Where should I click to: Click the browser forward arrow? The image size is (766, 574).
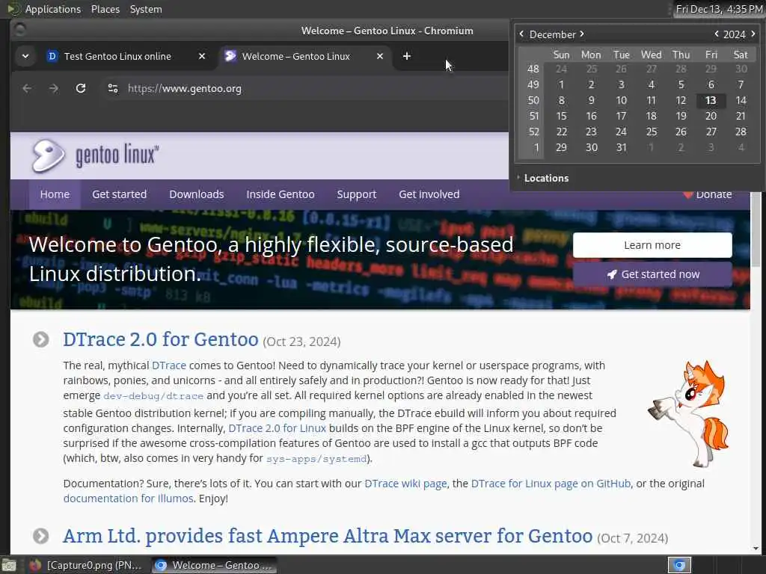(x=54, y=88)
